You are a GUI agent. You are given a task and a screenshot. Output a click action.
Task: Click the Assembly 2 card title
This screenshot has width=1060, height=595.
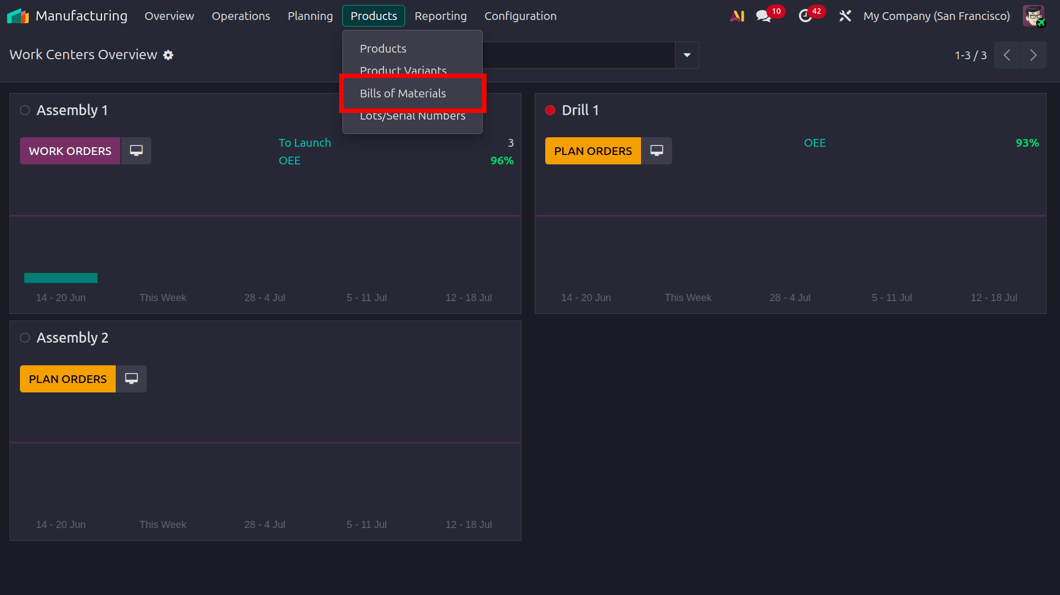coord(72,338)
